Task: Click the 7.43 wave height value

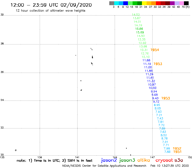Action: coord(160,118)
